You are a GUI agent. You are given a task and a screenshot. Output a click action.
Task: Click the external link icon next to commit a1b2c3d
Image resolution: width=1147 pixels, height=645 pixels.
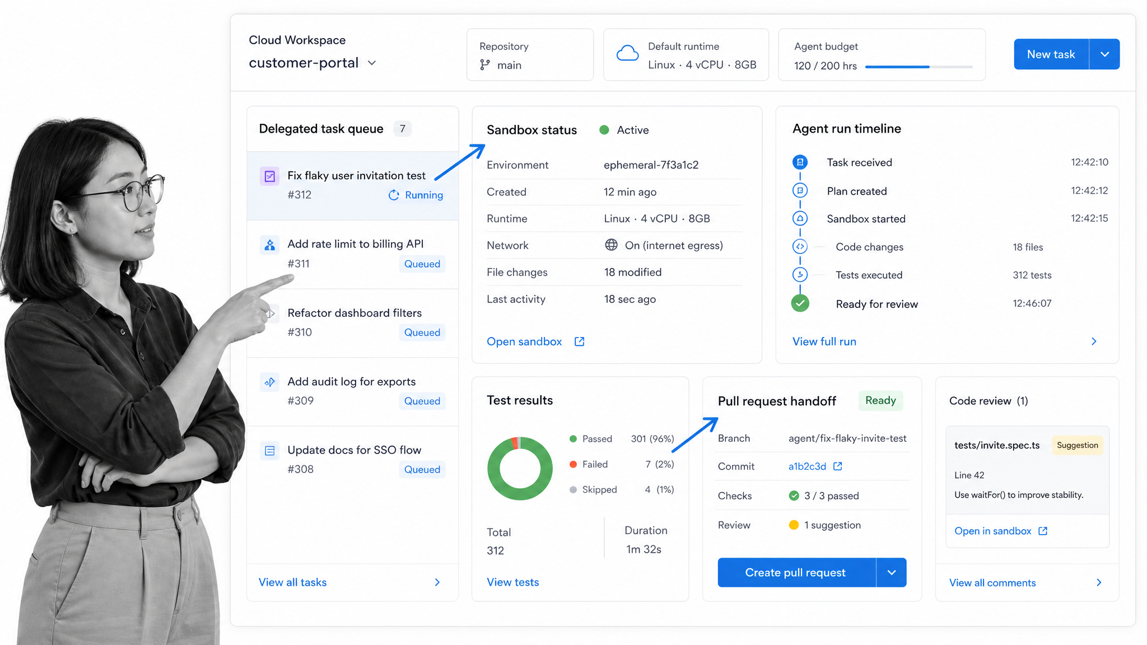(838, 466)
